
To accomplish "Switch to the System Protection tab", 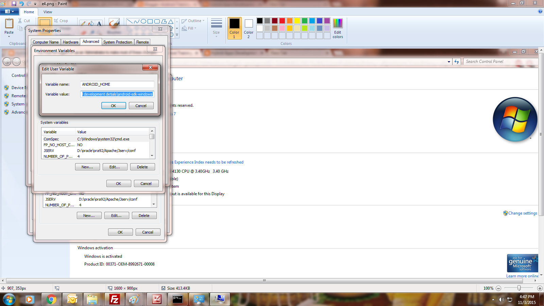I will click(x=118, y=42).
